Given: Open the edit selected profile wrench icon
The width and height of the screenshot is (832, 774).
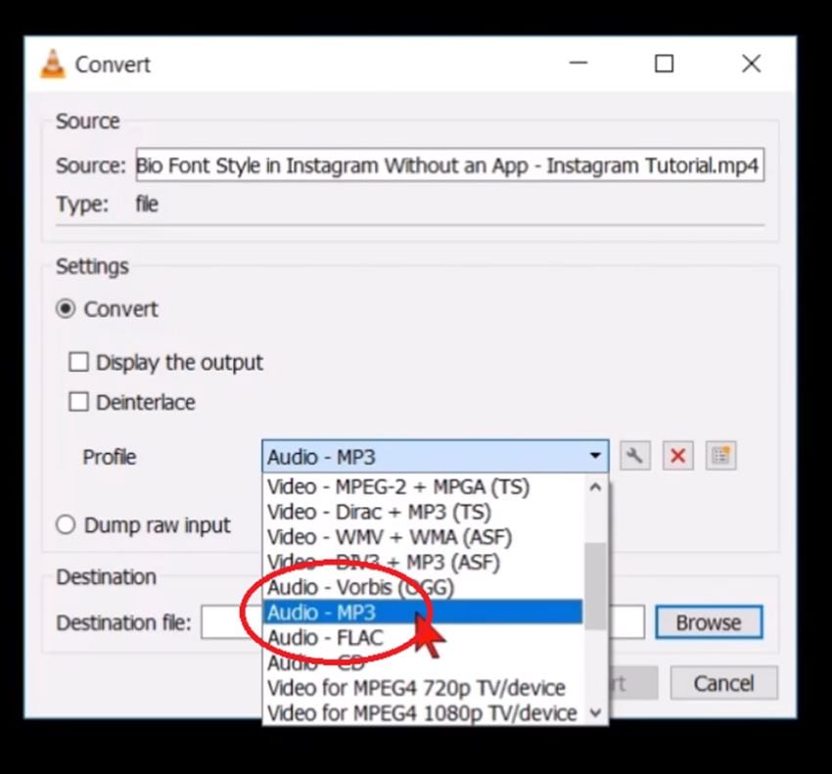Looking at the screenshot, I should [635, 456].
